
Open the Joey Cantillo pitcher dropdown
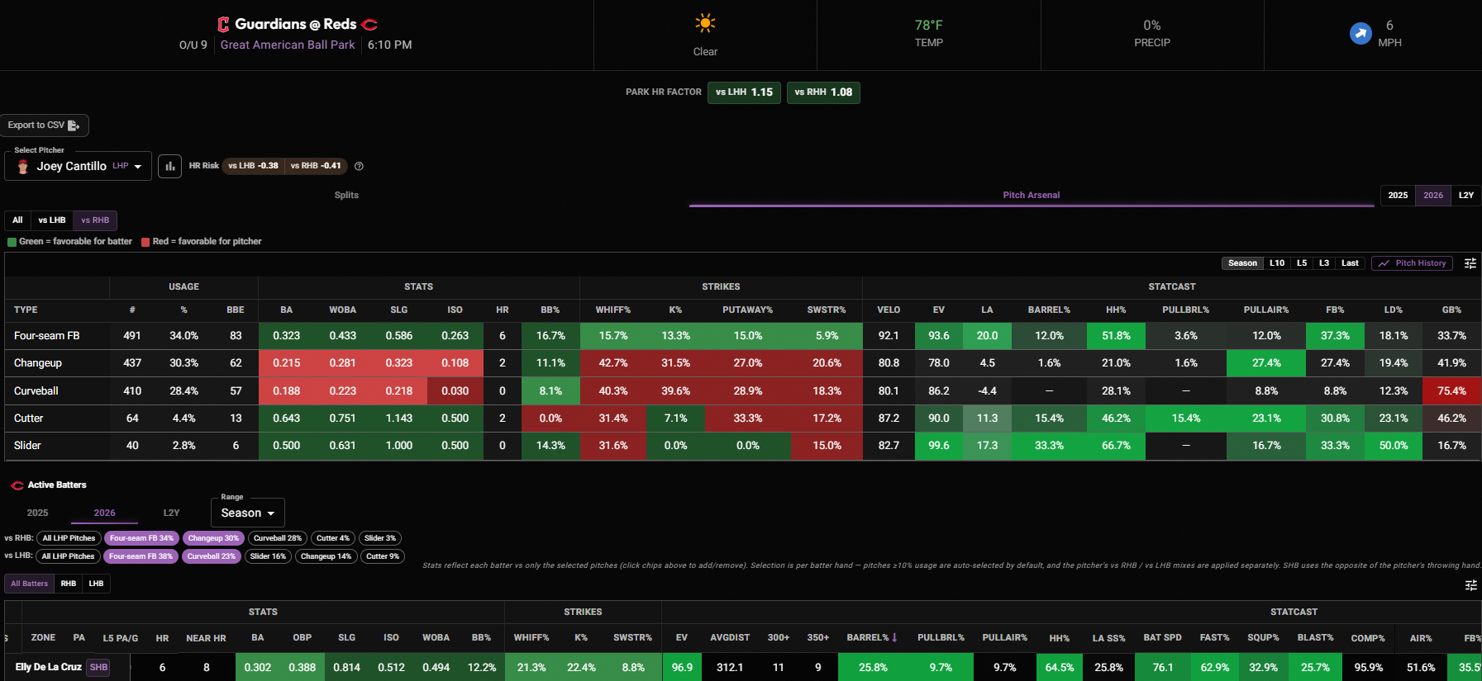pyautogui.click(x=79, y=166)
